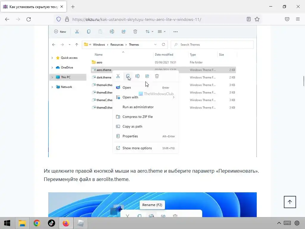Viewport: 305px width, 229px height.
Task: Switch to the Firefox taskbar icon
Action: click(66, 223)
